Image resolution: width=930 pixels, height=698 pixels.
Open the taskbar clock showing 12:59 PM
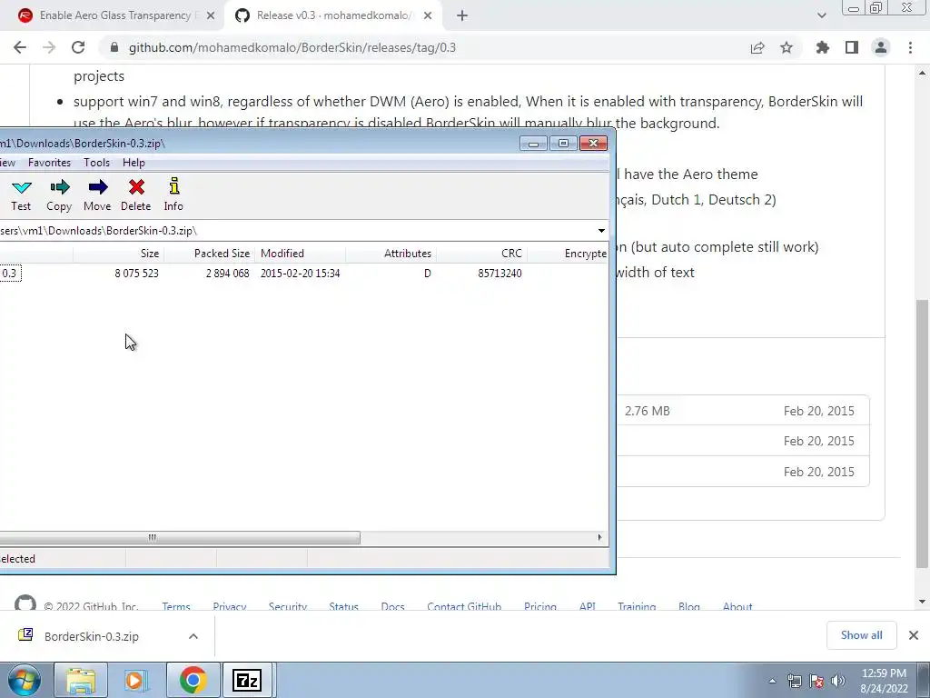884,681
